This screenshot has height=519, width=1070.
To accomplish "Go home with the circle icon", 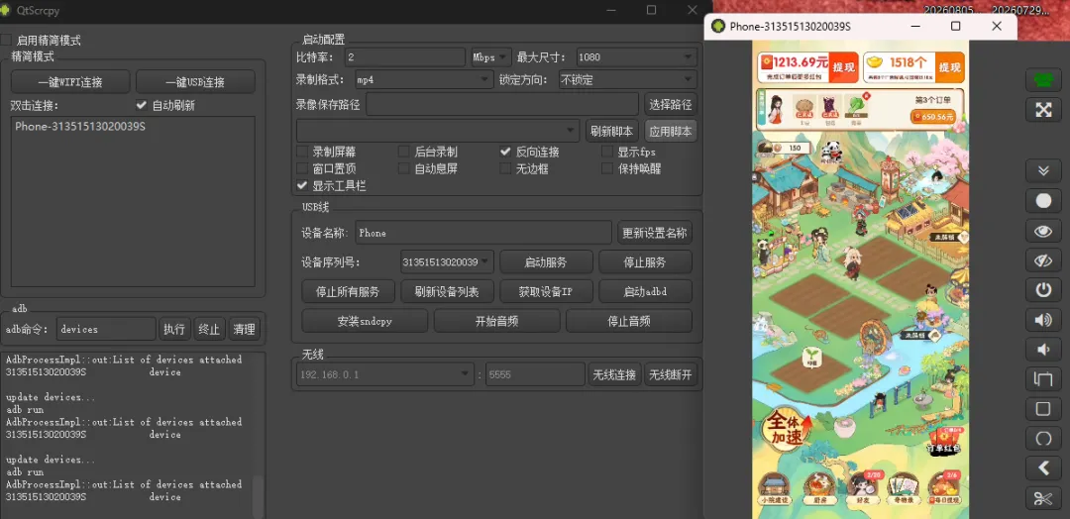I will [x=1042, y=439].
